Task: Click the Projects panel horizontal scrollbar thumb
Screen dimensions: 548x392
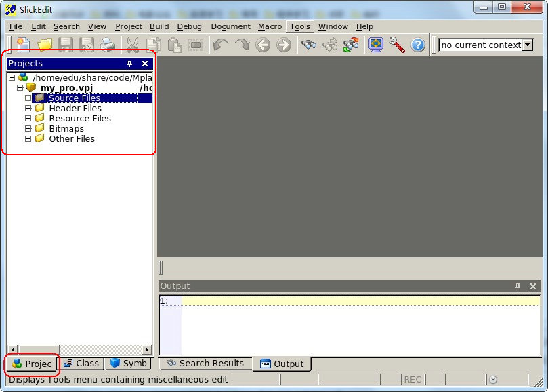Action: pyautogui.click(x=39, y=349)
